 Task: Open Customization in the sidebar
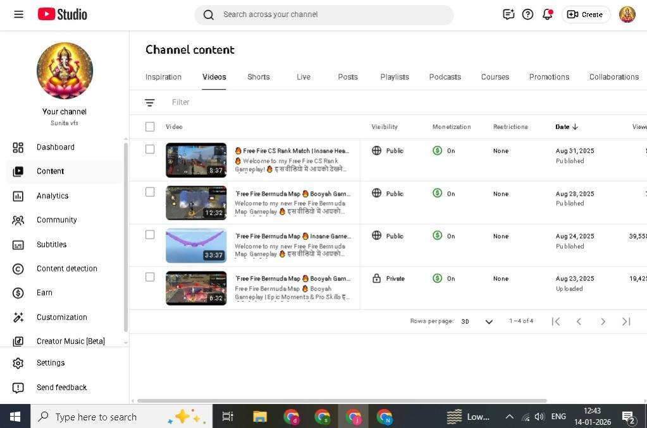point(61,317)
